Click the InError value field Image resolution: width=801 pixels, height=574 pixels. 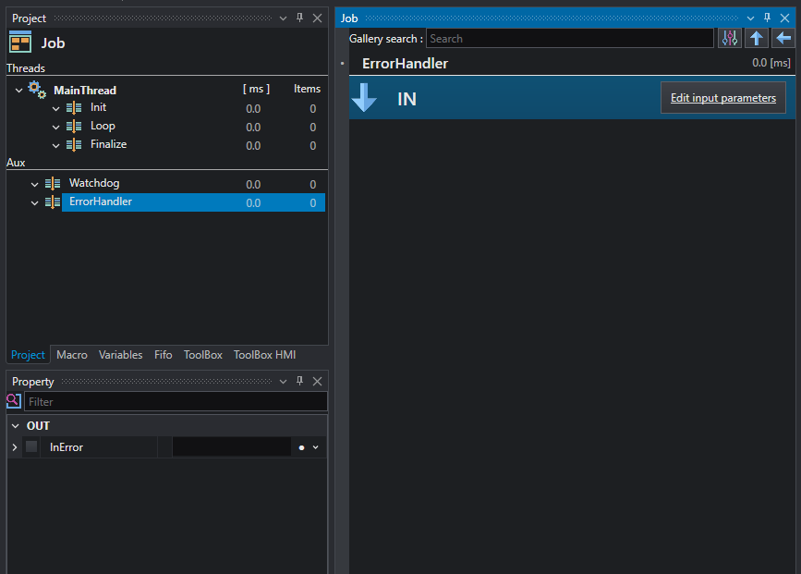[x=231, y=447]
